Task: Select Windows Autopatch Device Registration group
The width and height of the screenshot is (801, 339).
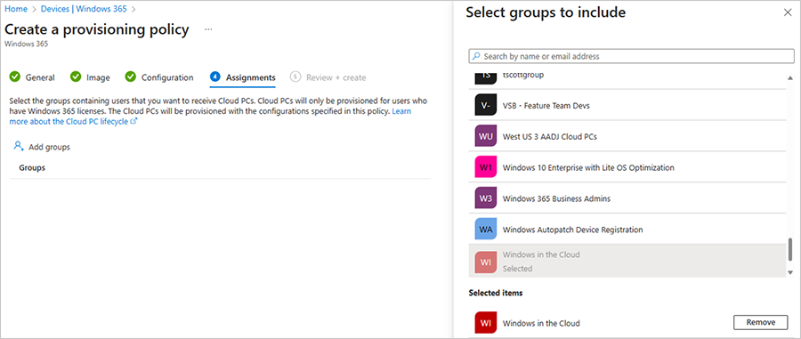Action: [x=627, y=230]
